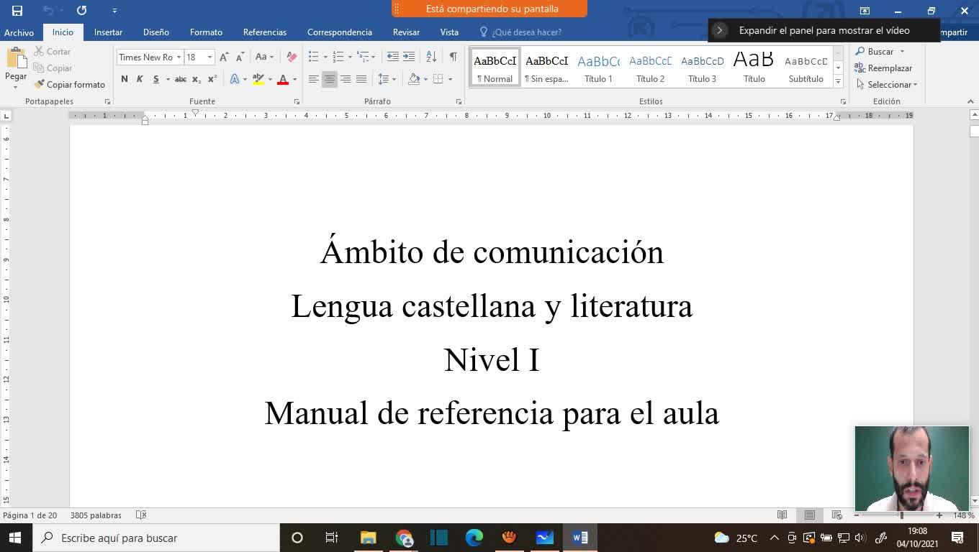Apply shading with the paint bucket icon
979x552 pixels.
pyautogui.click(x=414, y=79)
